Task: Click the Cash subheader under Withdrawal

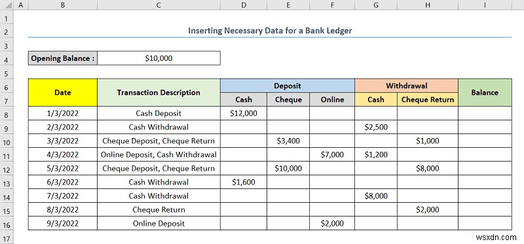Action: pyautogui.click(x=376, y=99)
